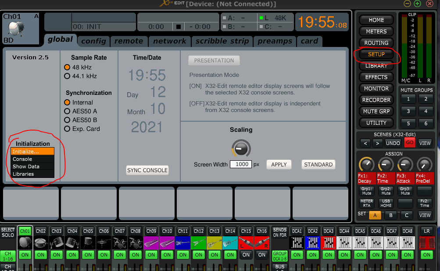Image resolution: width=440 pixels, height=271 pixels.
Task: Click the HOME button
Action: 376,20
